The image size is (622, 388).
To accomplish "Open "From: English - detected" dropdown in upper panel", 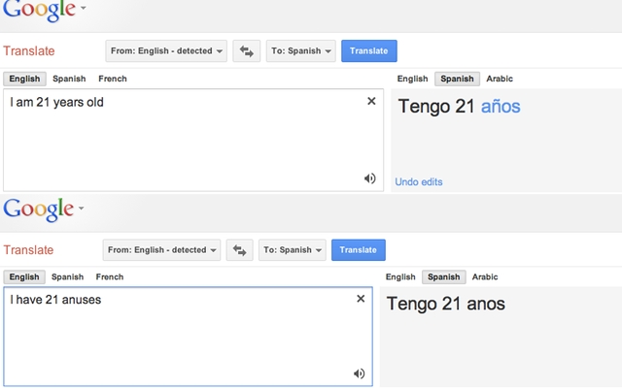I will tap(166, 51).
